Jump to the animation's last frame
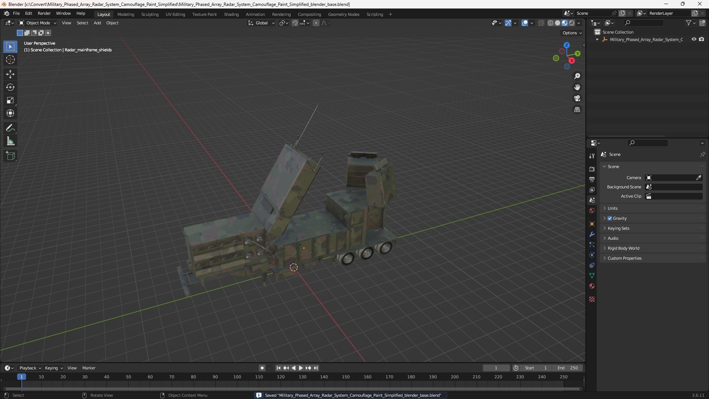This screenshot has height=399, width=709. pos(316,368)
